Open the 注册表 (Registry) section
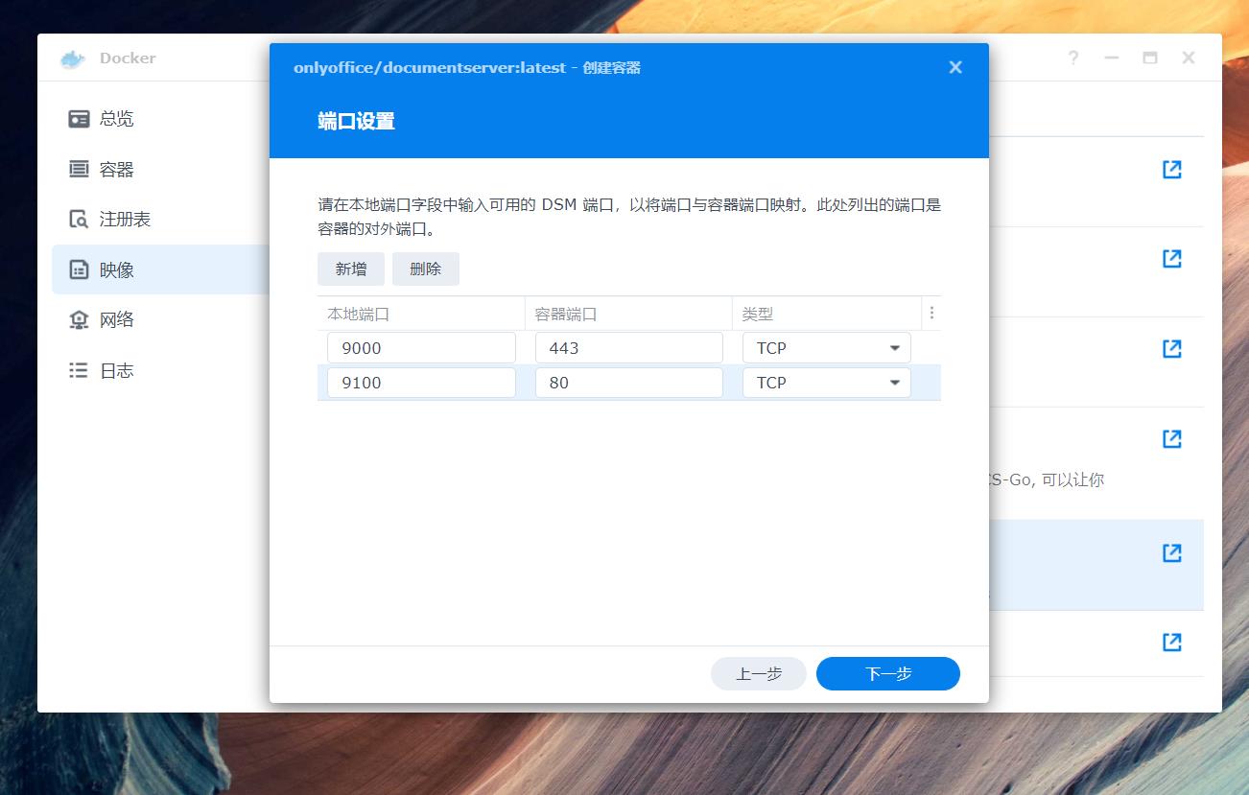Image resolution: width=1249 pixels, height=795 pixels. pos(115,219)
